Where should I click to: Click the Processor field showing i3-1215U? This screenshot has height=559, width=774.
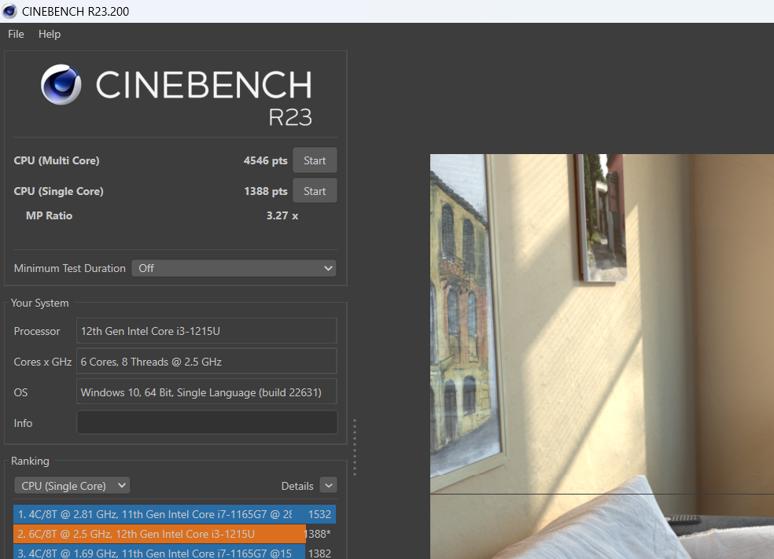coord(206,331)
